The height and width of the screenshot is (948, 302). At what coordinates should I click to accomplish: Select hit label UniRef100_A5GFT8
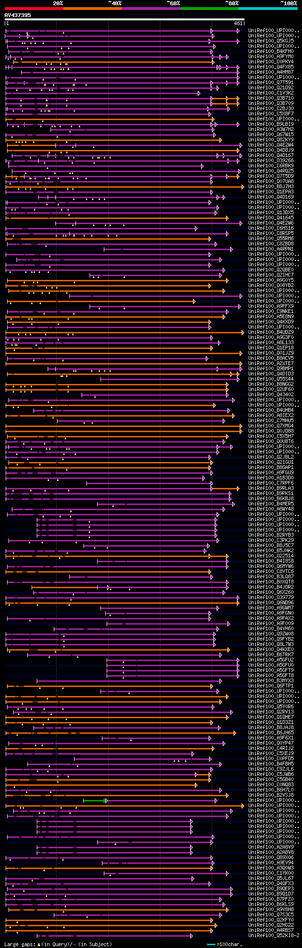point(272,675)
